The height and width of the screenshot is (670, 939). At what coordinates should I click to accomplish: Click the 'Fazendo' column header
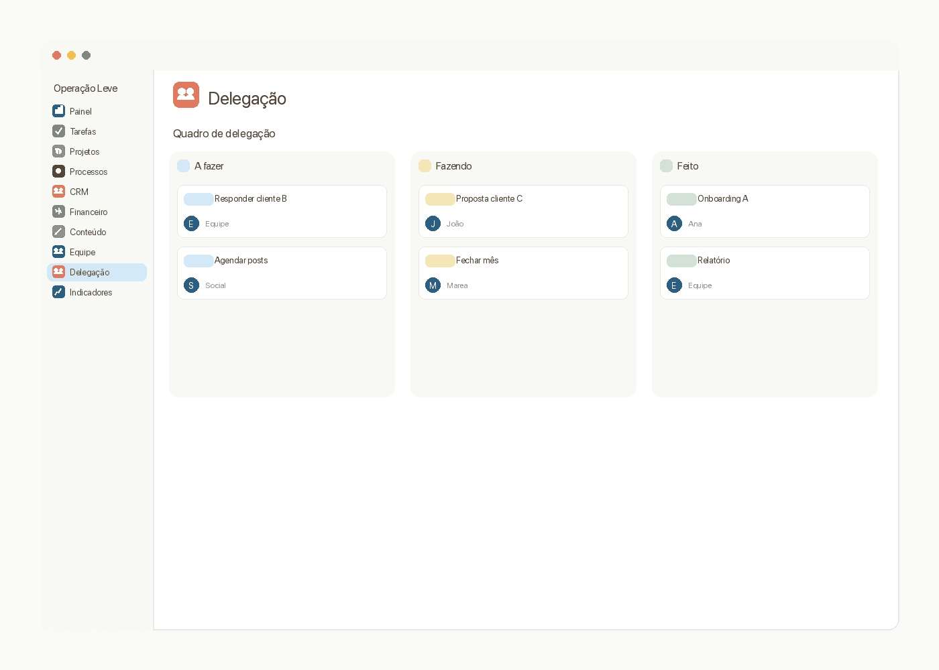click(453, 166)
